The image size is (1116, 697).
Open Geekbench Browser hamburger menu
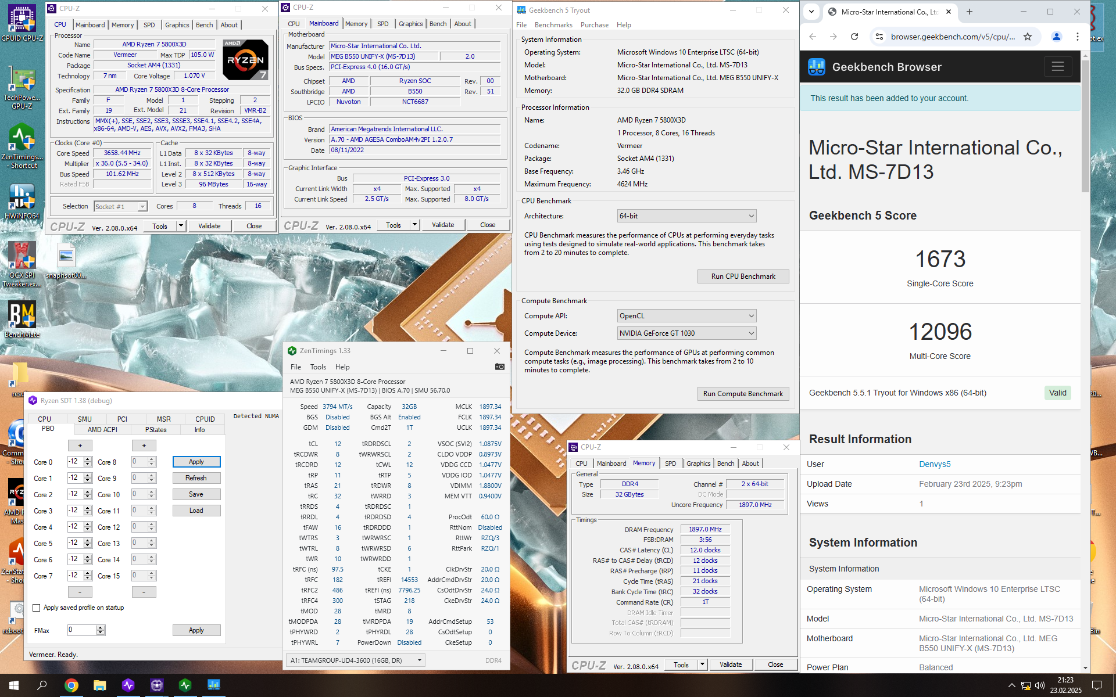pos(1058,67)
